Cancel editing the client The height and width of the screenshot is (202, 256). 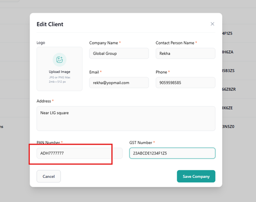49,176
